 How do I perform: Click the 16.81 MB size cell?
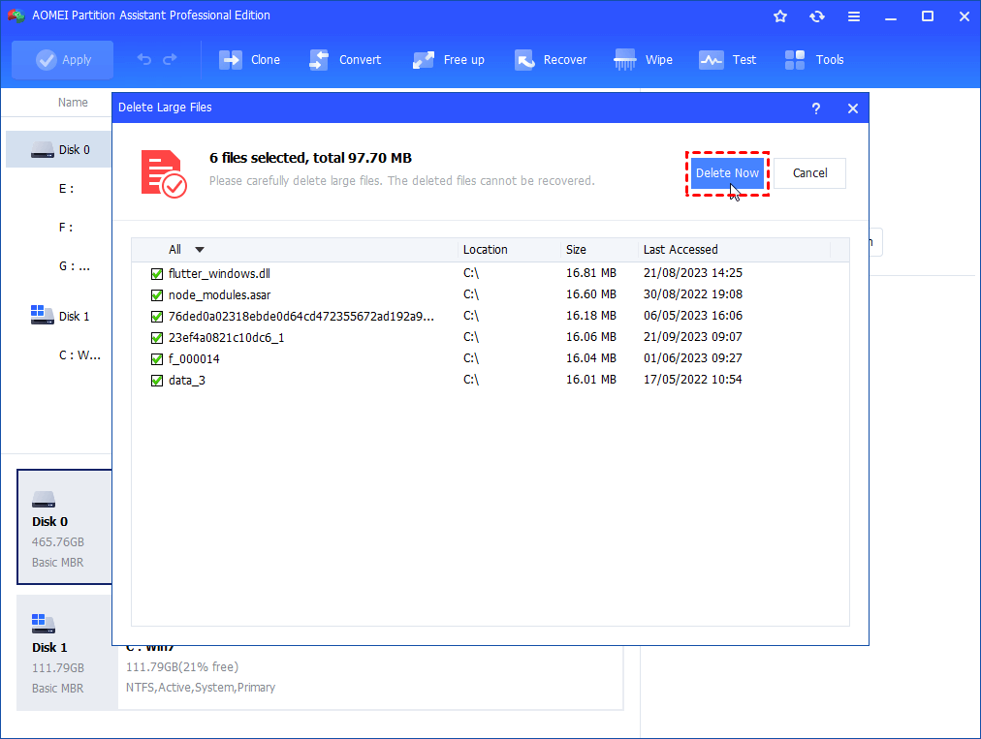tap(590, 273)
